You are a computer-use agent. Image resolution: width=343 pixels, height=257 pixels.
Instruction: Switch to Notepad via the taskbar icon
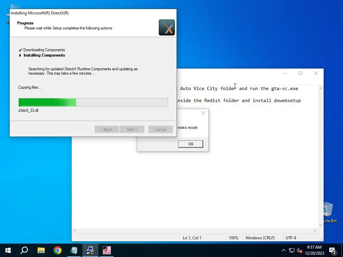[x=74, y=250]
